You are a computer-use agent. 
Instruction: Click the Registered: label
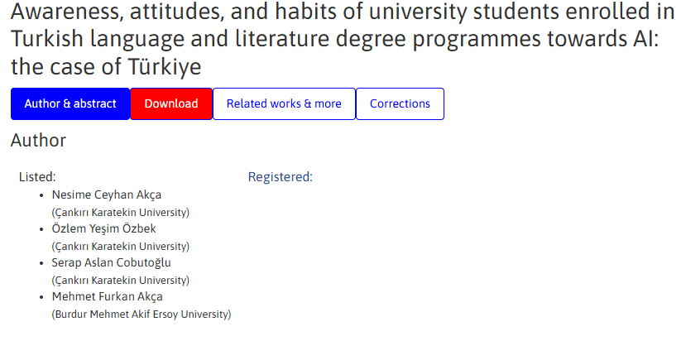click(x=281, y=176)
